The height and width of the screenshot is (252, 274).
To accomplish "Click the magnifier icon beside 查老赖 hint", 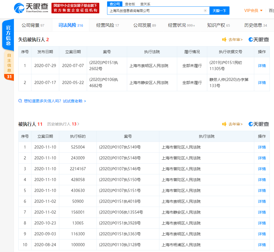I will point(20,101).
